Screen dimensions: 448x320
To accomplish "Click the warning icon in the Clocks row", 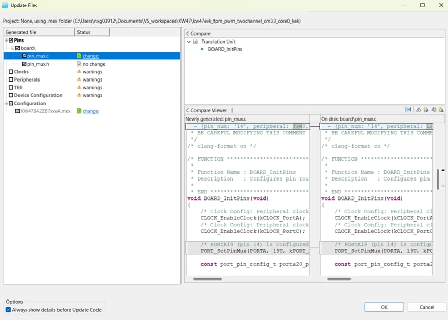I will coord(79,72).
